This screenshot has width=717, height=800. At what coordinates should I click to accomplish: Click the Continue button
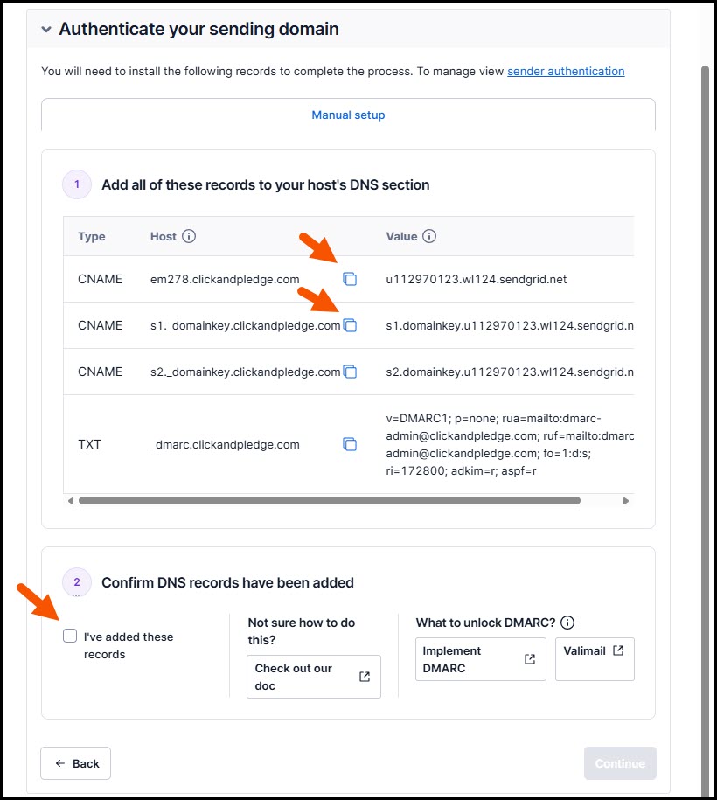pyautogui.click(x=620, y=763)
